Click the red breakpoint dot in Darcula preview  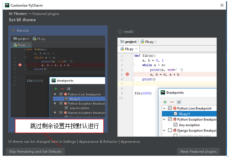(x=20, y=65)
